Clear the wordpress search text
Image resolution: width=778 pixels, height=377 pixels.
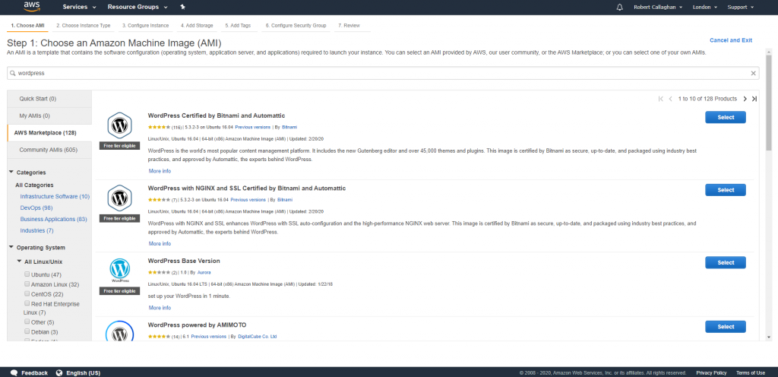pos(753,74)
